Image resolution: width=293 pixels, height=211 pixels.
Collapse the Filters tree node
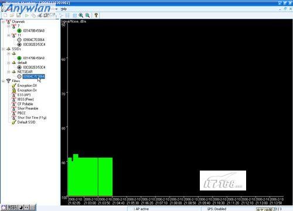[3, 81]
